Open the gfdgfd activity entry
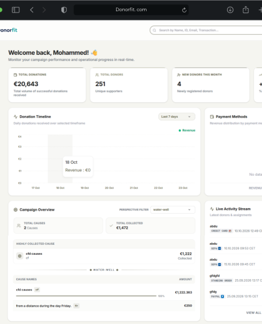Viewport: 262px width, 324px height. (x=236, y=278)
